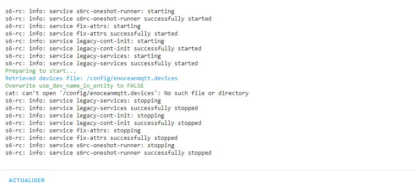Click the "Overwrite use_dev_name_in_entity to FALSE" line
Image resolution: width=416 pixels, height=188 pixels.
click(74, 85)
